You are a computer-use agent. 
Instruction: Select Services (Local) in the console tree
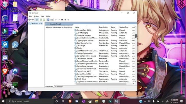tap(37, 23)
